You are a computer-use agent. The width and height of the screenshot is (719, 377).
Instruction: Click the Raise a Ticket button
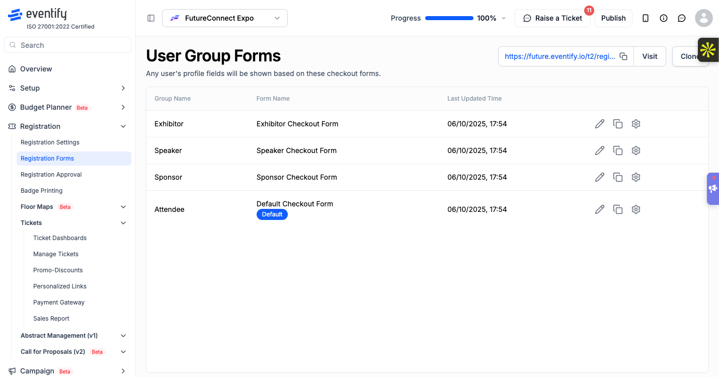(552, 18)
